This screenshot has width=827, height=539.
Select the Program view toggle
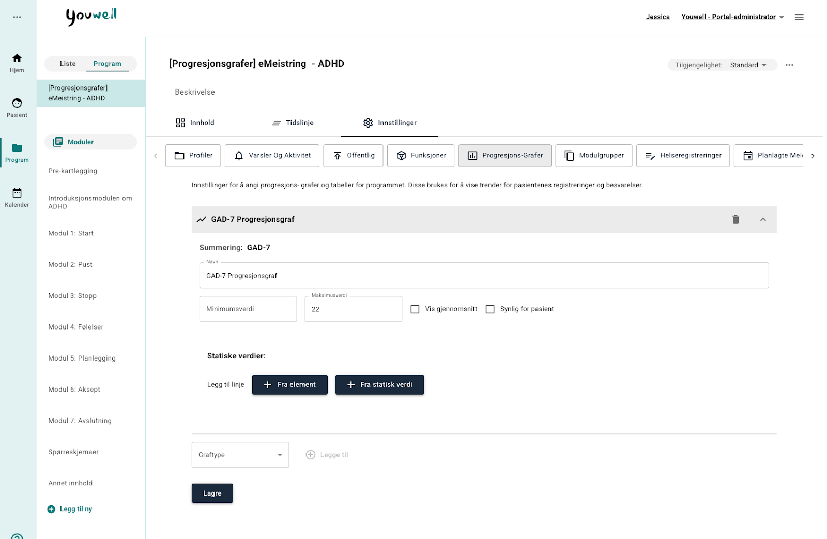click(x=108, y=64)
